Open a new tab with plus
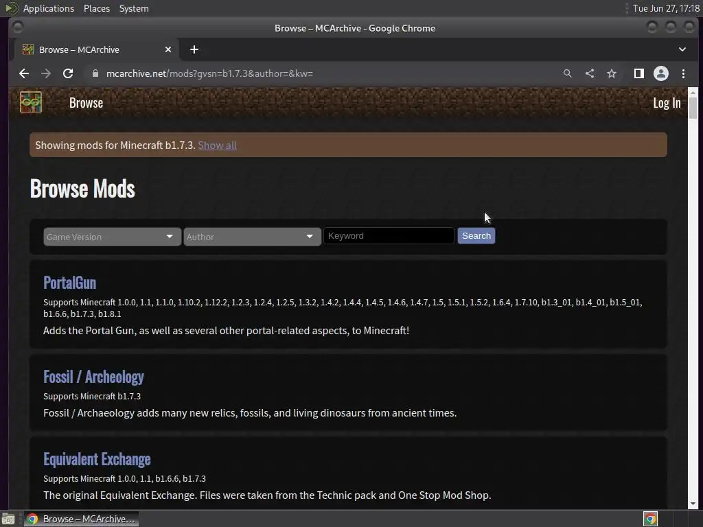This screenshot has width=703, height=527. coord(194,49)
